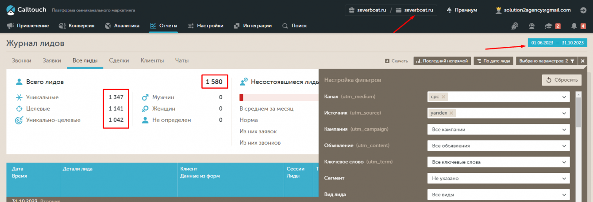Switch to the Заявки tab

[x=52, y=60]
